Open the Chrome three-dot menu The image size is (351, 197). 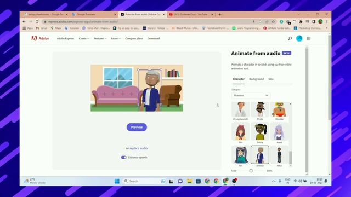pos(327,22)
